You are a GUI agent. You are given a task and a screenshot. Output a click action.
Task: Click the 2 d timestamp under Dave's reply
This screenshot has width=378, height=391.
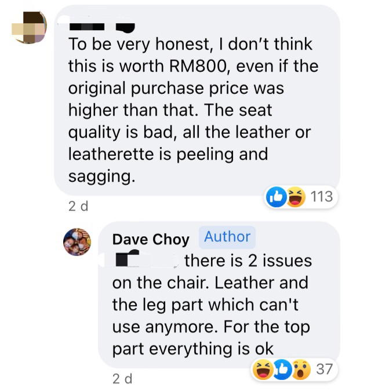point(122,379)
